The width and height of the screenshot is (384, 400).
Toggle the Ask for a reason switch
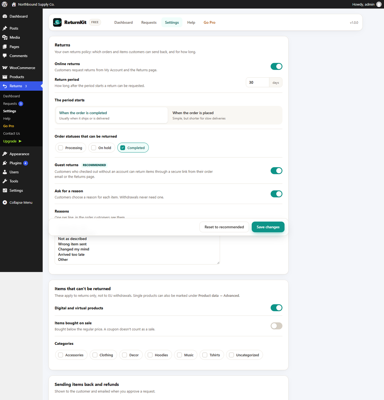(x=276, y=194)
